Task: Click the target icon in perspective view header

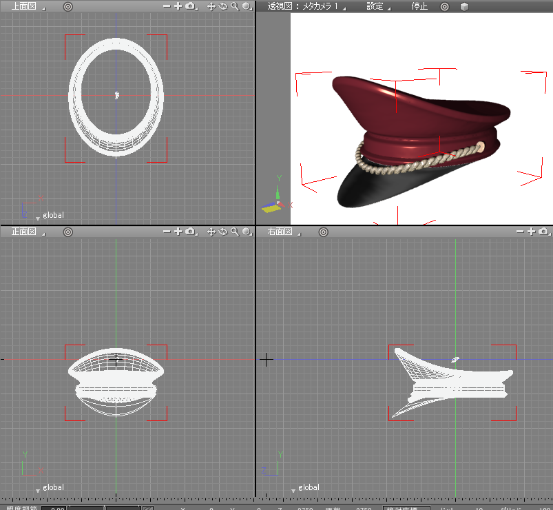Action: coord(445,7)
